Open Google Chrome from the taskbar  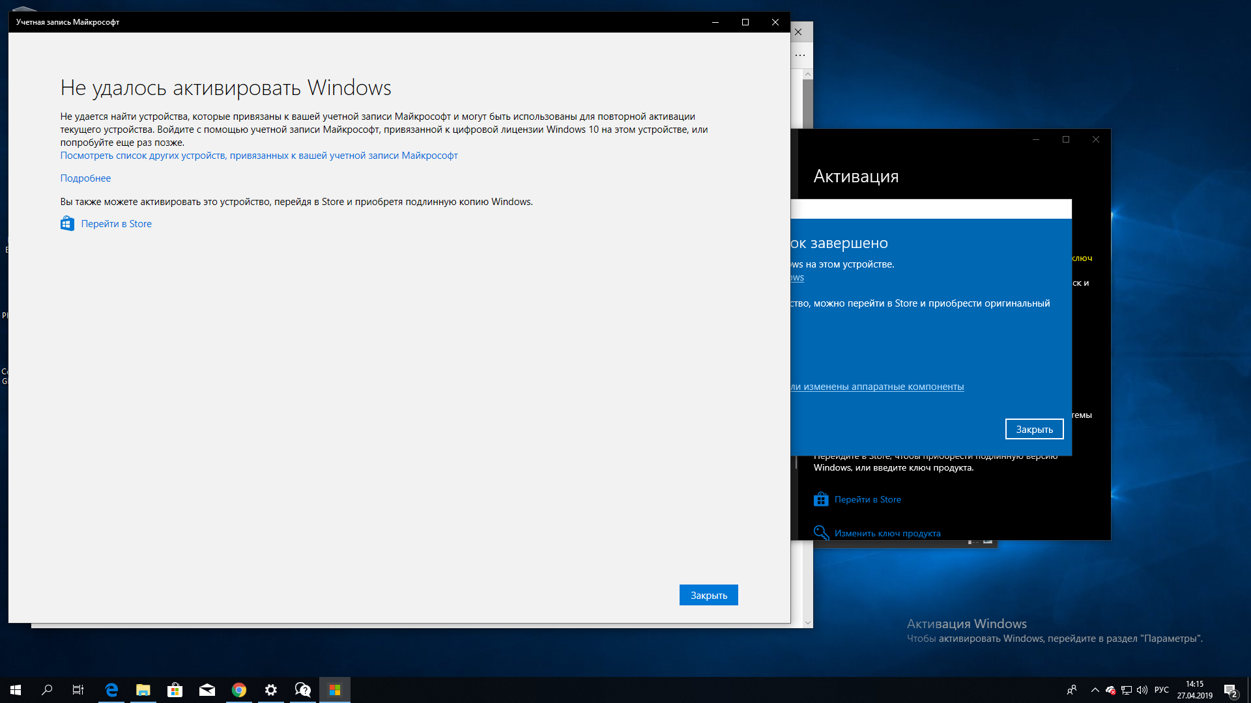click(239, 690)
